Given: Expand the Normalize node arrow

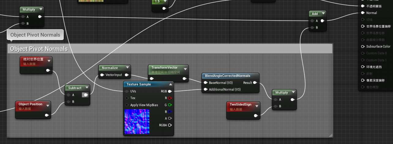Looking at the screenshot, I should [127, 68].
